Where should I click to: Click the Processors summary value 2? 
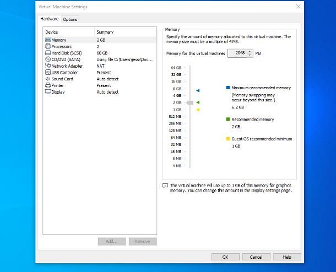98,46
